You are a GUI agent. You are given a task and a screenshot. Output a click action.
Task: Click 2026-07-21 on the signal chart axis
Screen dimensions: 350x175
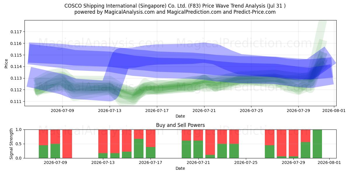198,163
